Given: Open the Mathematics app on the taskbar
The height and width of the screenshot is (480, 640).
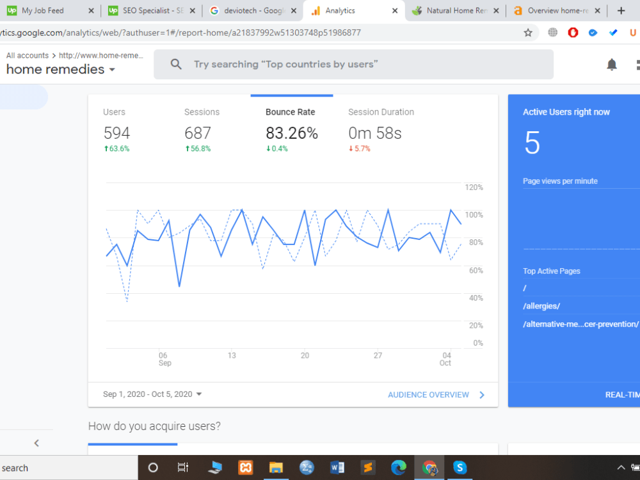Looking at the screenshot, I should point(307,468).
